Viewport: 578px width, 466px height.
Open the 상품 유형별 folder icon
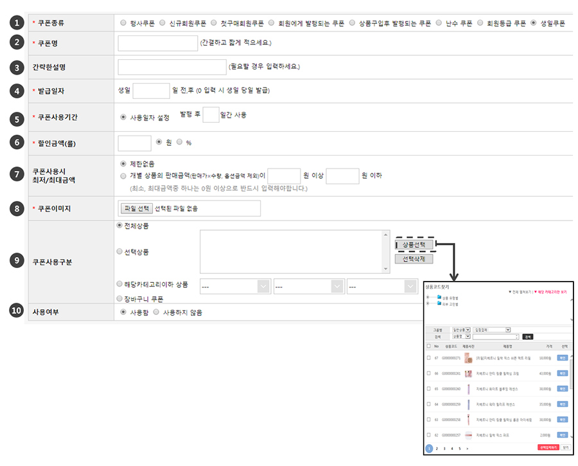pos(439,298)
